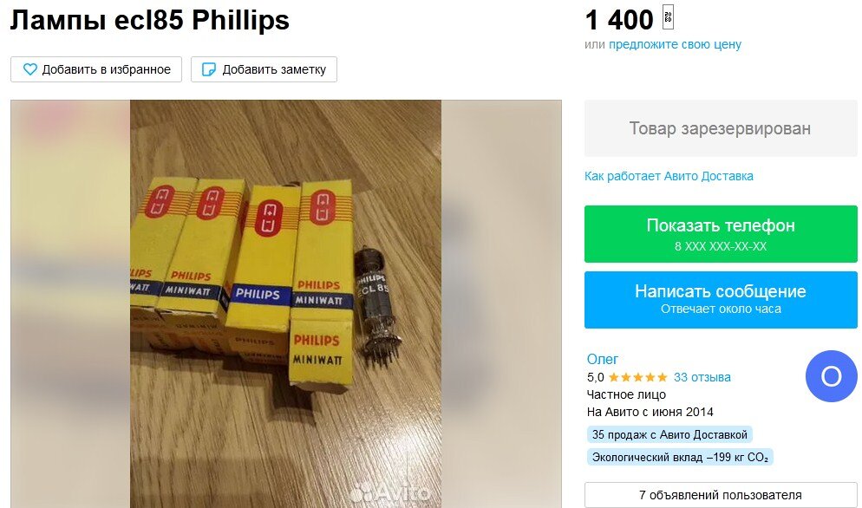Open the main product photo

click(286, 303)
